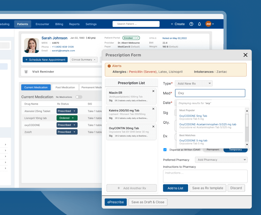Remove Kaletra 200/50 mg Tab card

(x=153, y=109)
